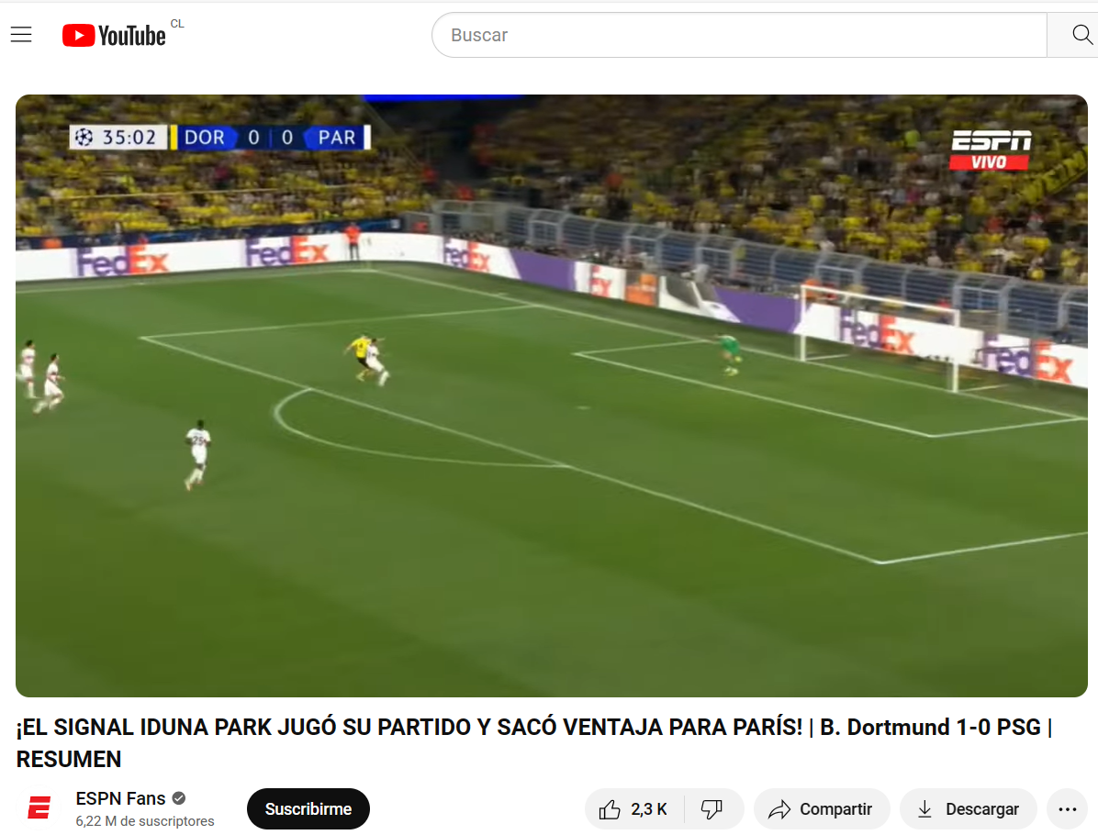Open the Compartir share dialog
Viewport: 1098px width, 835px height.
tap(822, 809)
